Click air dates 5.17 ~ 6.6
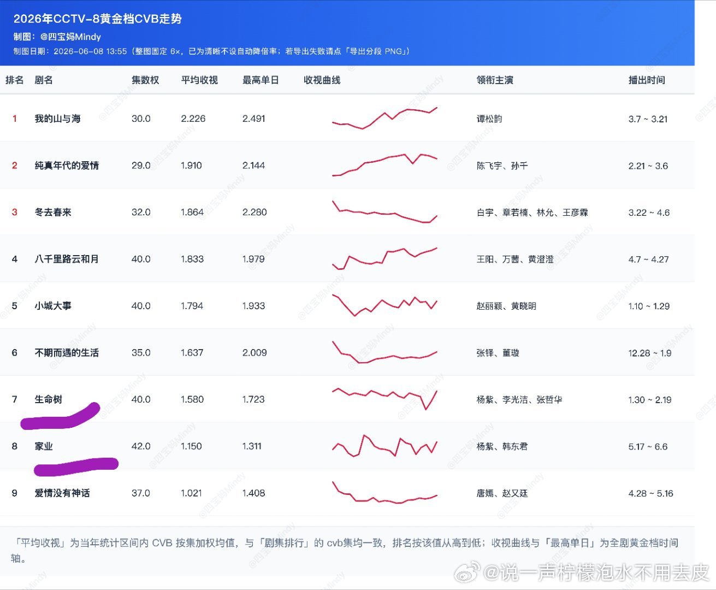The height and width of the screenshot is (590, 716). point(648,447)
